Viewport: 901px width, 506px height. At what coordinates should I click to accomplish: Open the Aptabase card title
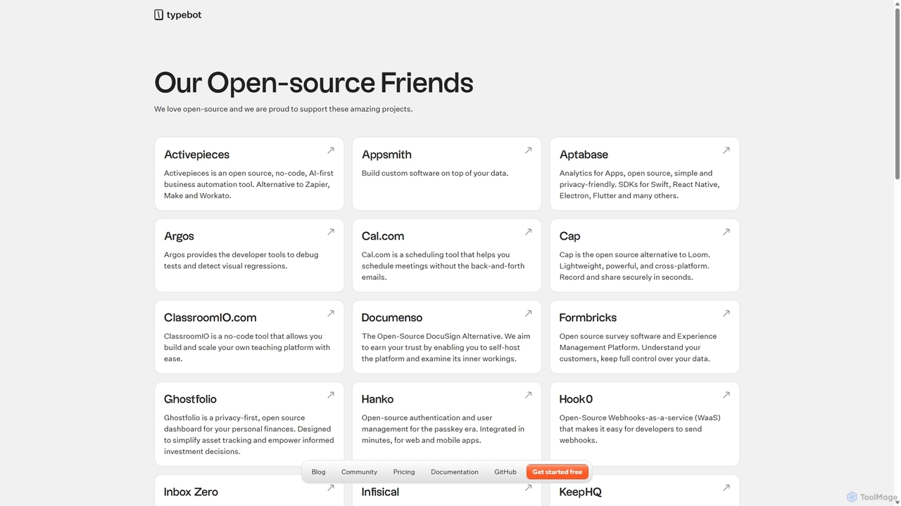click(x=584, y=155)
